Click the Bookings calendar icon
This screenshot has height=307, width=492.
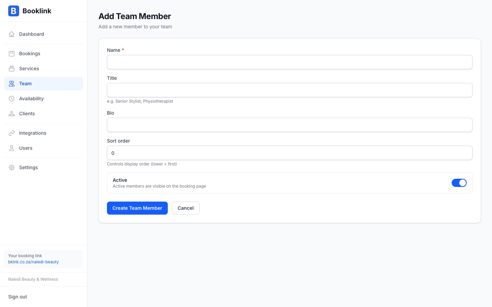click(12, 54)
